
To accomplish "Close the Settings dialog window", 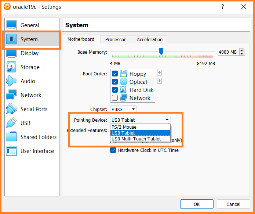I will (244, 7).
